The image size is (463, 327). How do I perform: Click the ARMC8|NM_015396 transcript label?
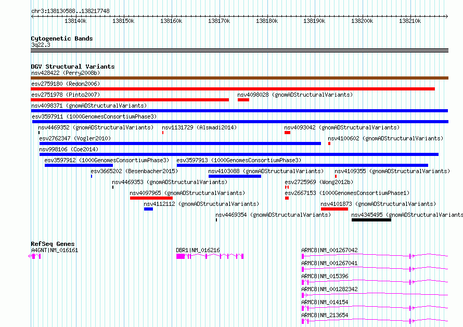(x=325, y=276)
